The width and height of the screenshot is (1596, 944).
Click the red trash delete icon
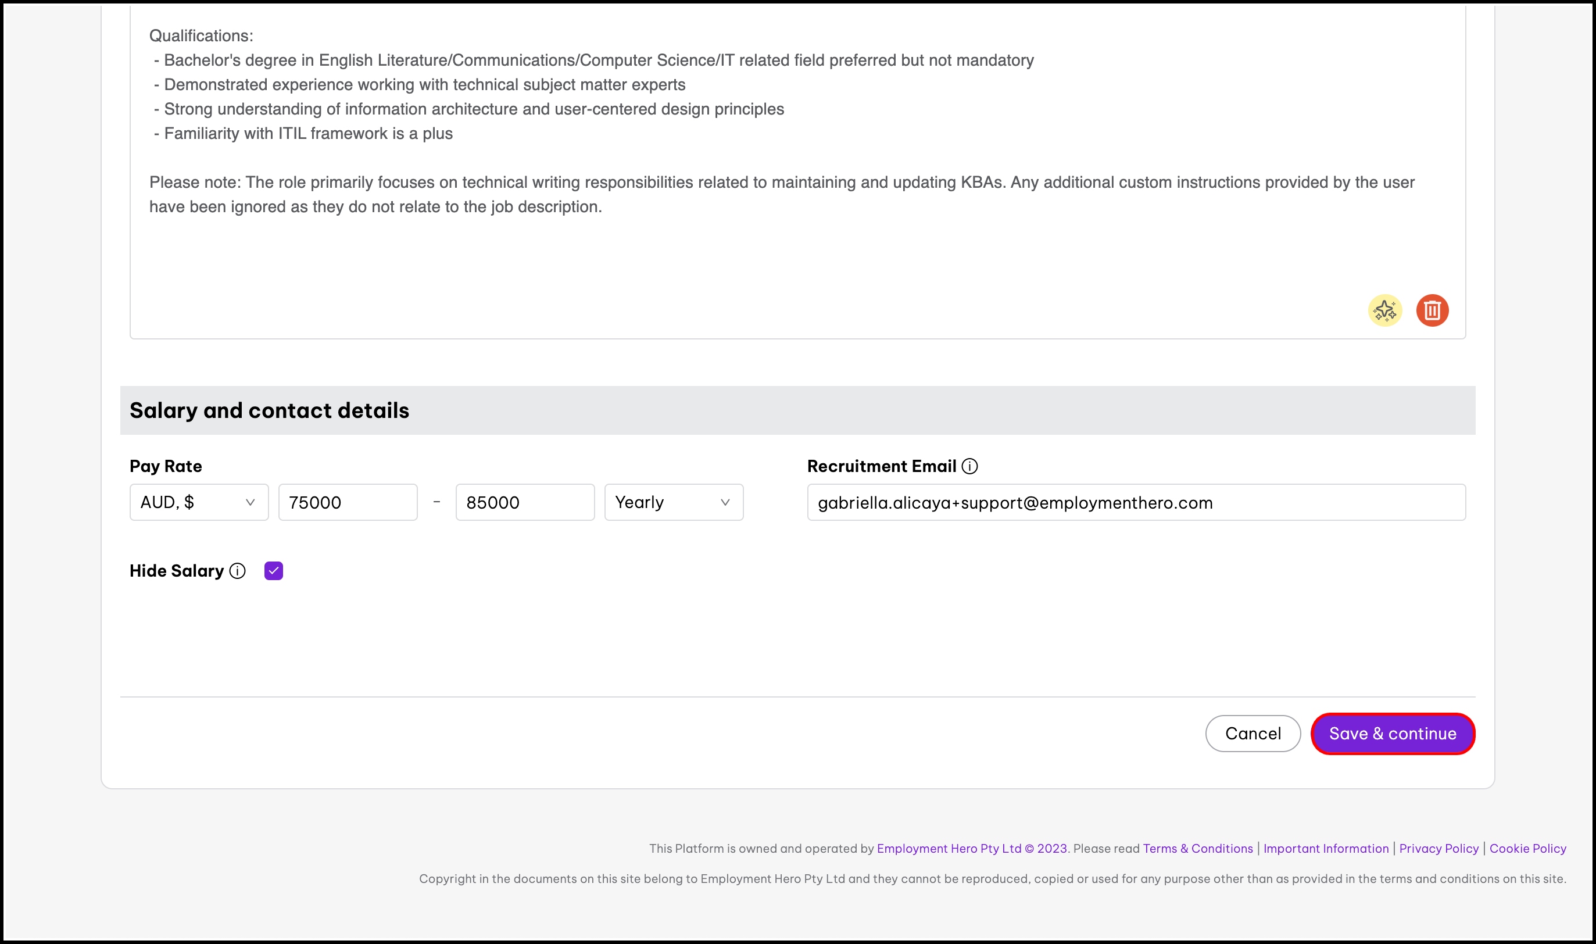tap(1432, 310)
